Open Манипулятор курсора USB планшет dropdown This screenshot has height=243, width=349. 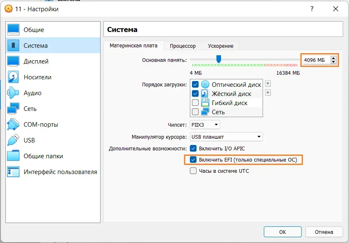(x=226, y=137)
